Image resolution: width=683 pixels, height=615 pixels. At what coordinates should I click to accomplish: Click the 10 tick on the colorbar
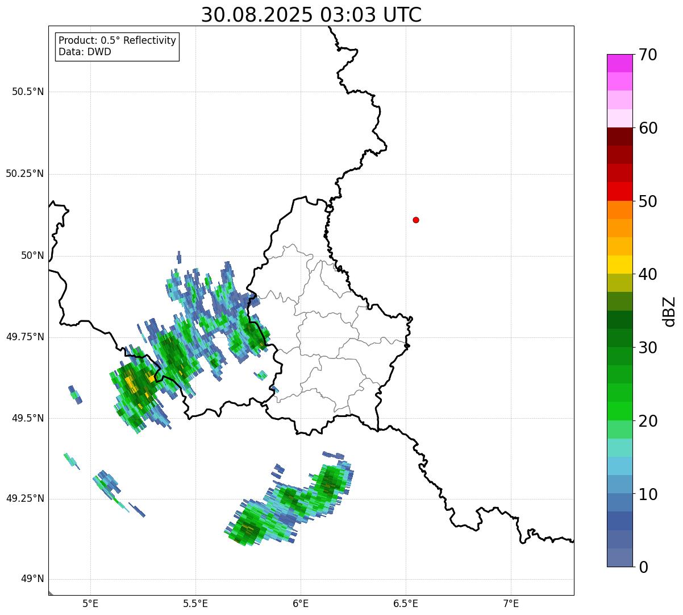click(648, 494)
